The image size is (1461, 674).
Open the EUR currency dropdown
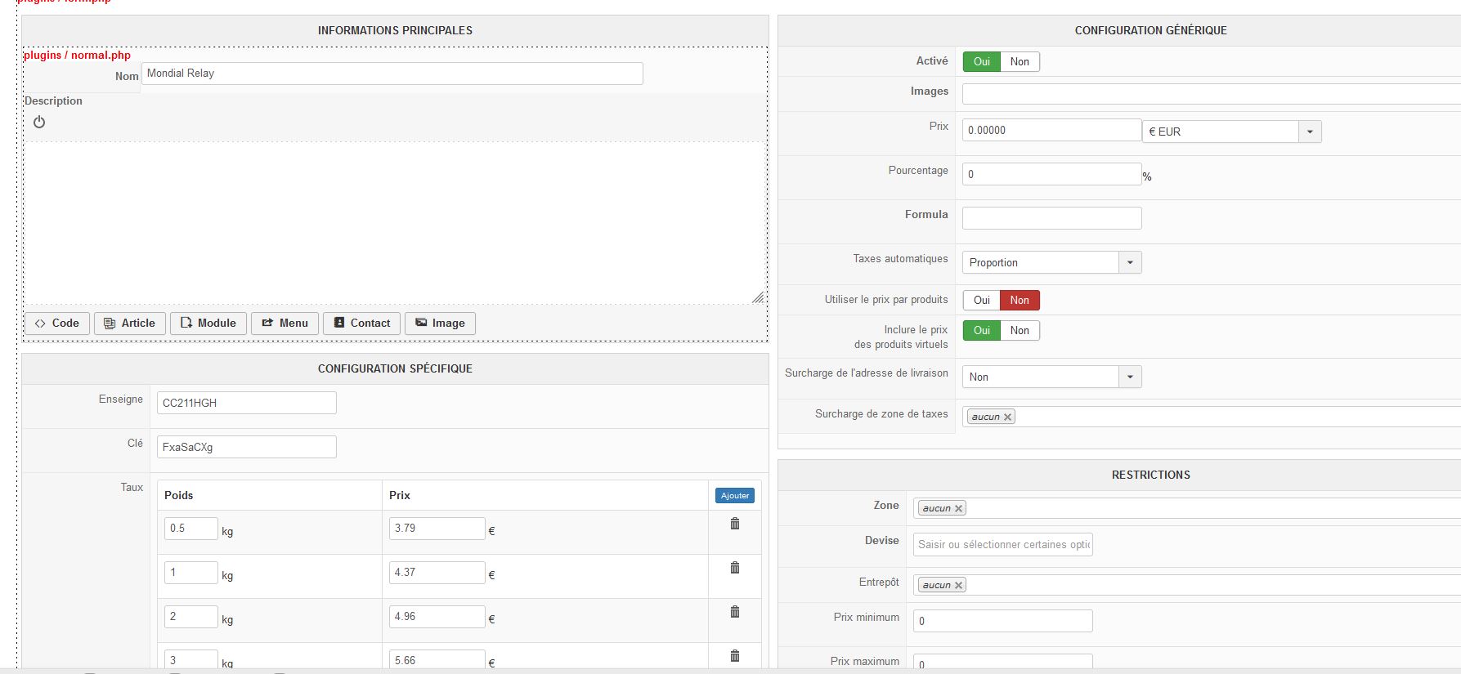pyautogui.click(x=1231, y=132)
